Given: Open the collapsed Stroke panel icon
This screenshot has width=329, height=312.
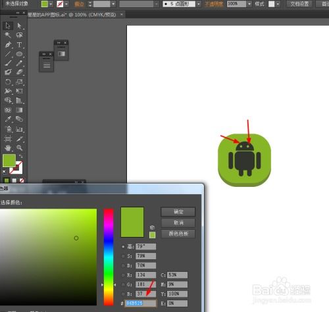Looking at the screenshot, I should tap(47, 65).
